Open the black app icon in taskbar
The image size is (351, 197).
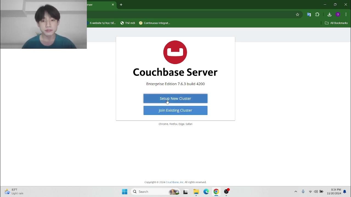185,192
